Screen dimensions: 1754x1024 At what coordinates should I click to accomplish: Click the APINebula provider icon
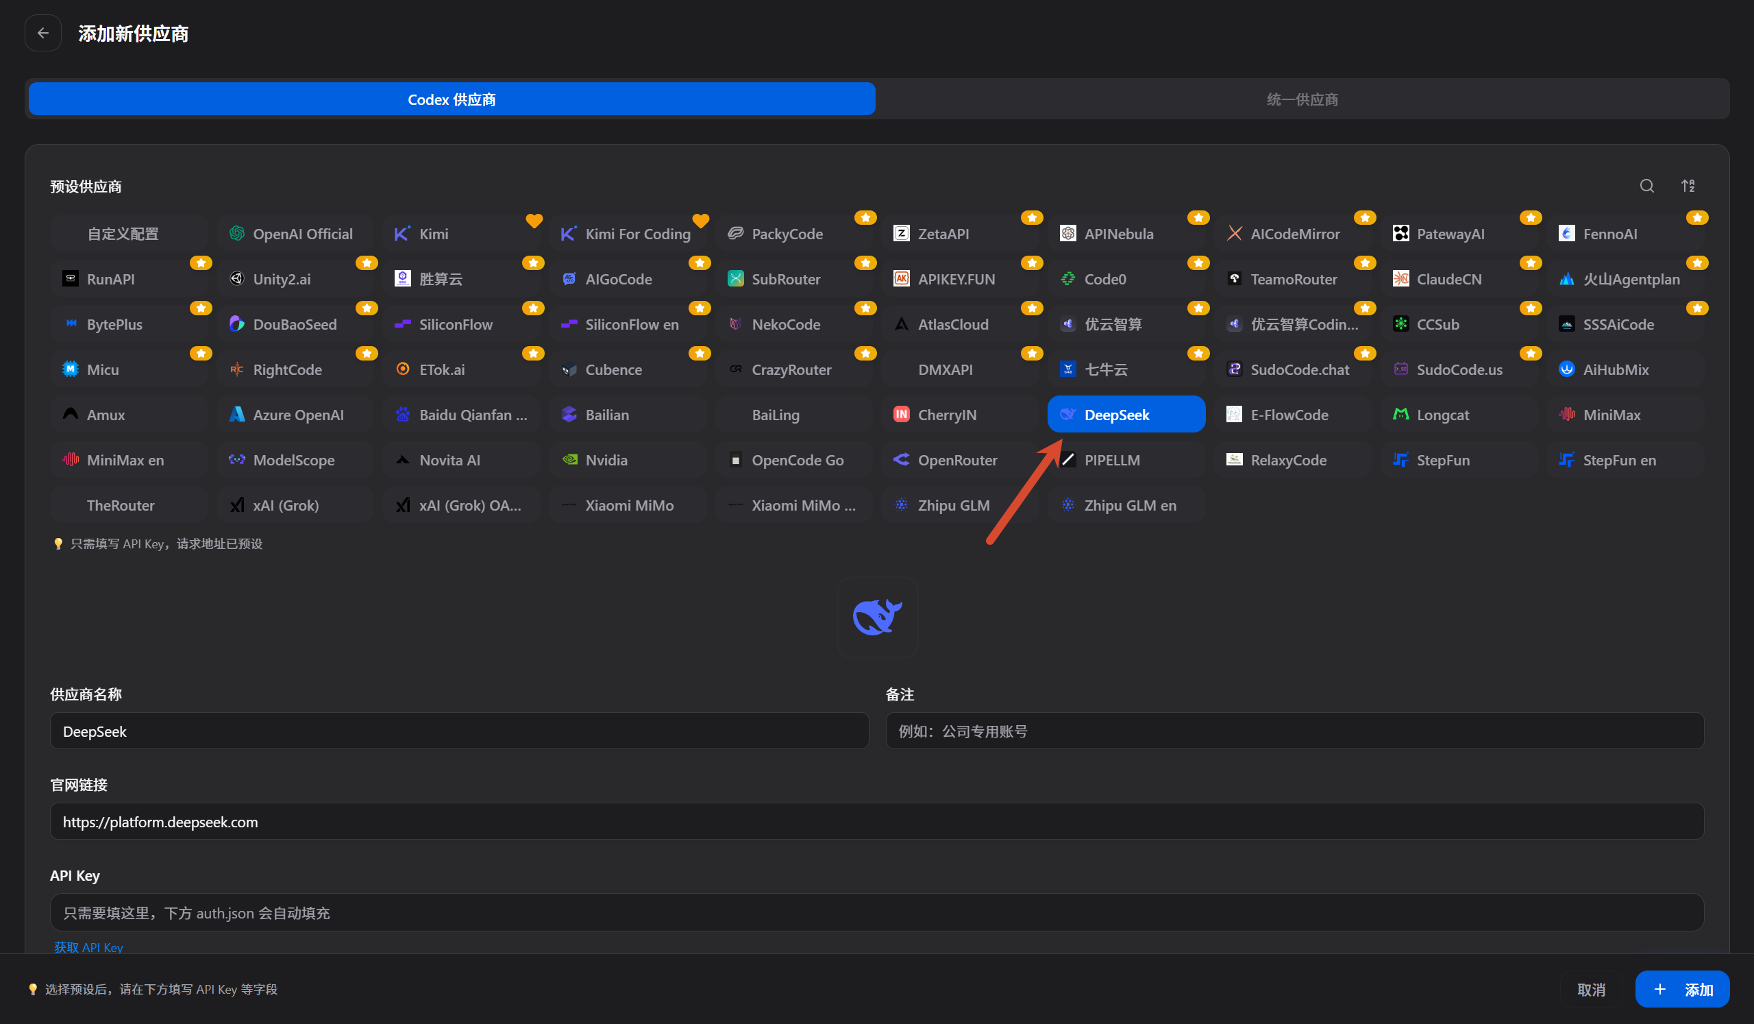(1067, 234)
